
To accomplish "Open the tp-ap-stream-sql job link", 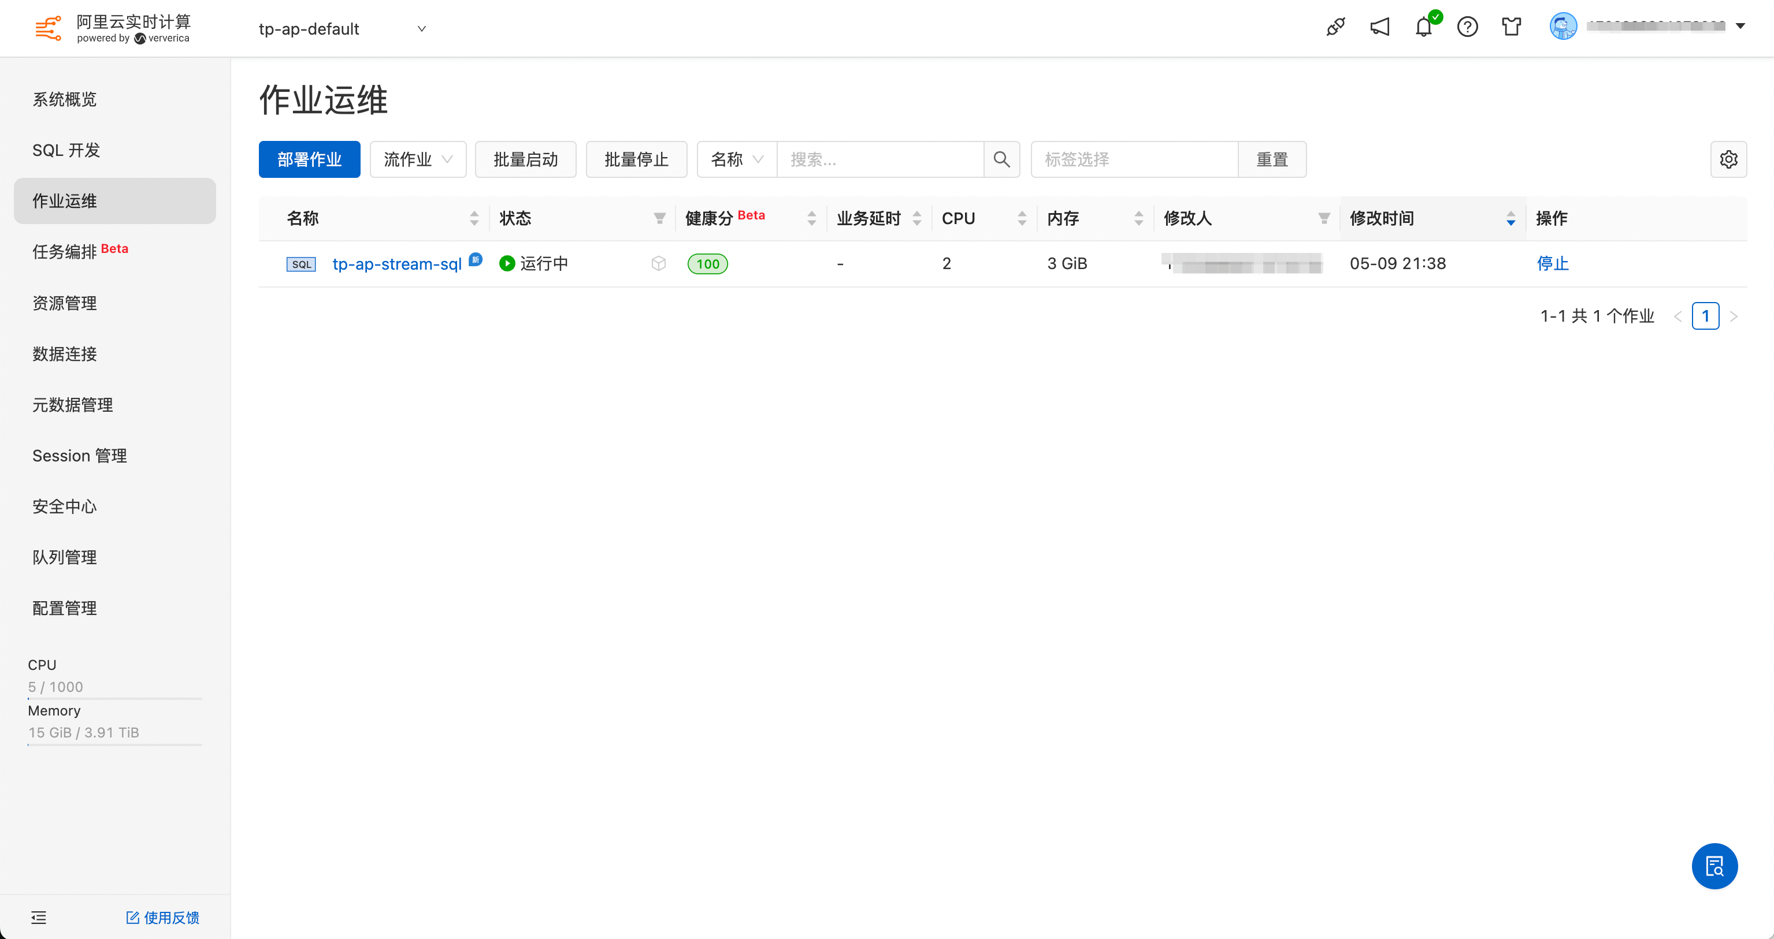I will pyautogui.click(x=396, y=264).
